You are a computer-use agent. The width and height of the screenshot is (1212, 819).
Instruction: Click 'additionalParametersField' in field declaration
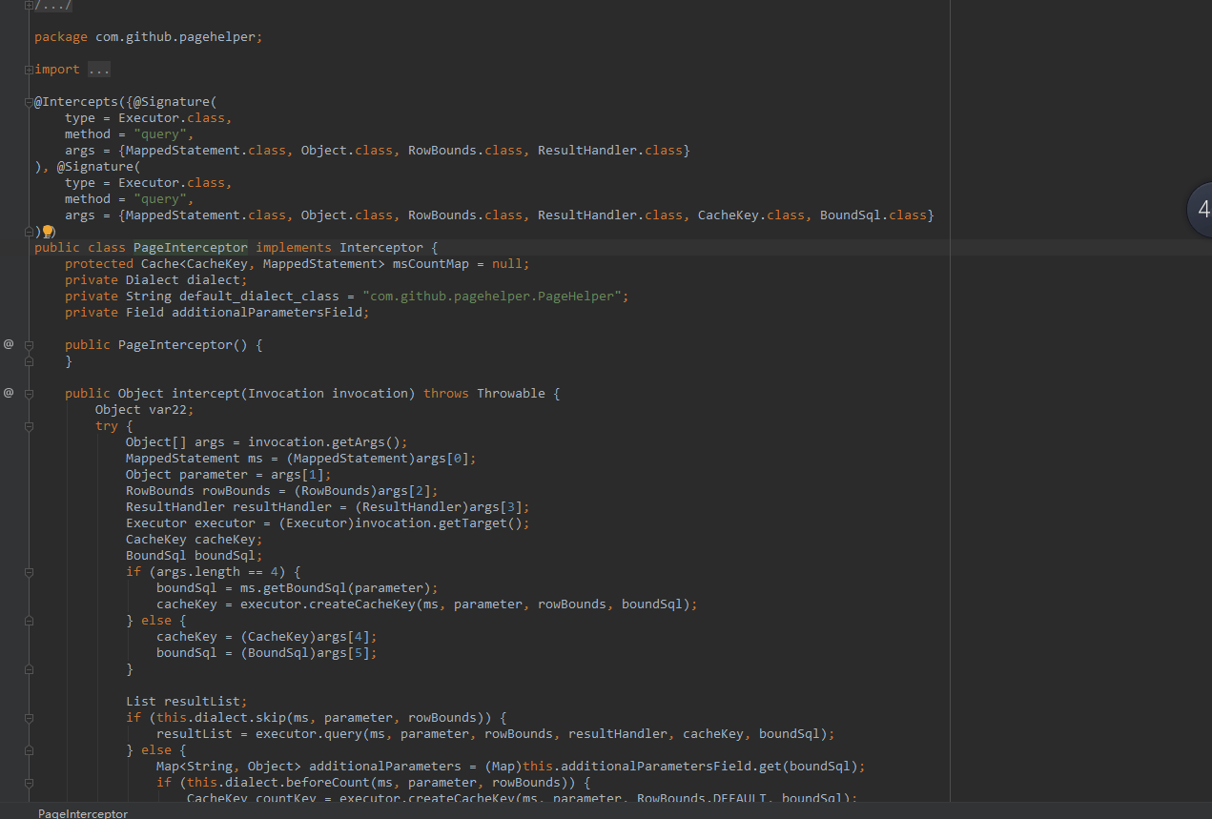coord(267,312)
